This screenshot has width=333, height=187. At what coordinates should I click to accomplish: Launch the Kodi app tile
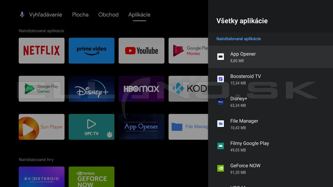tap(188, 89)
